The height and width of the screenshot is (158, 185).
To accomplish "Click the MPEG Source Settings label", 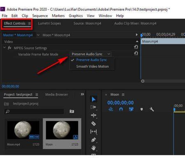I will (30, 48).
